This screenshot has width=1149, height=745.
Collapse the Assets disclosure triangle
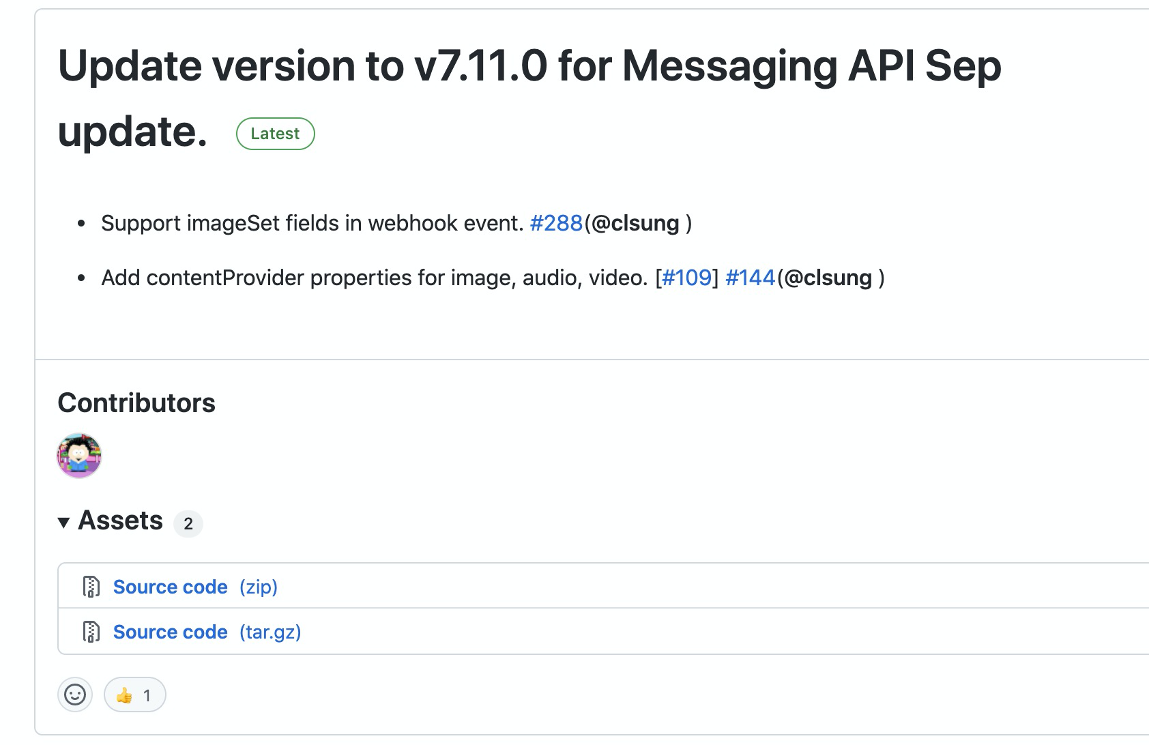(63, 523)
